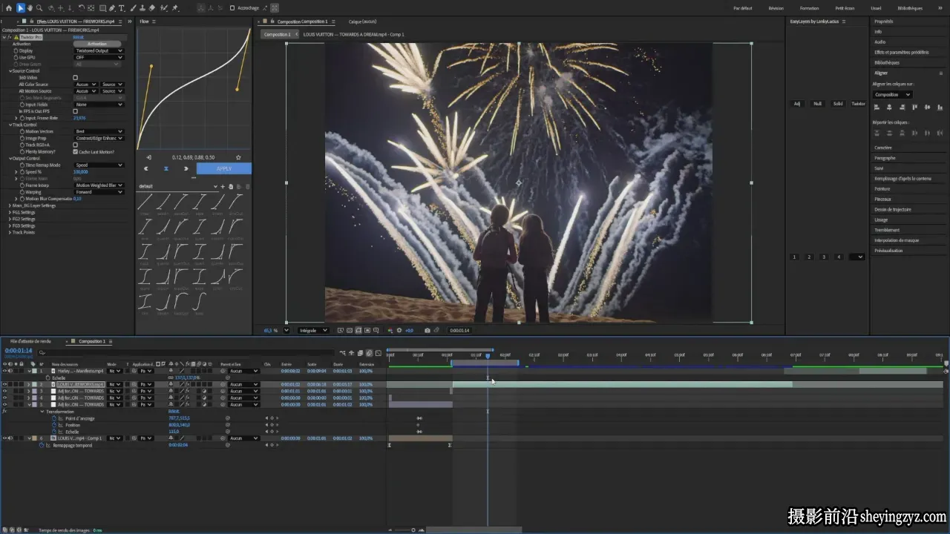The image size is (950, 534).
Task: Click the Twixtor button in EasyLayers
Action: tap(858, 104)
